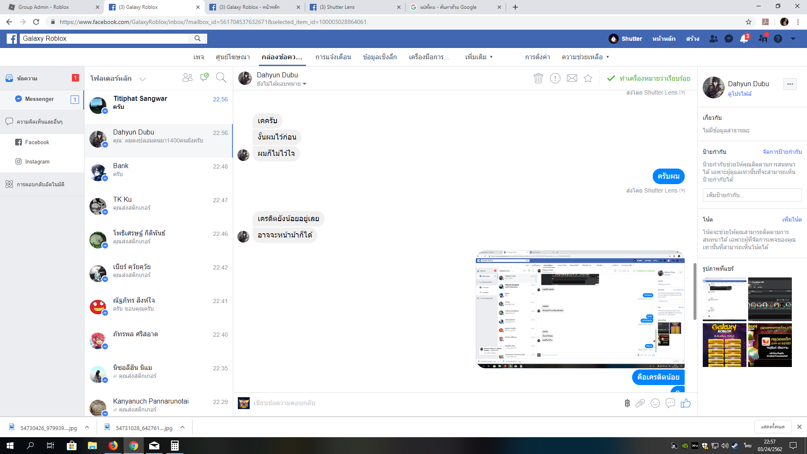View Dahyun Dubu's profile link

[740, 94]
